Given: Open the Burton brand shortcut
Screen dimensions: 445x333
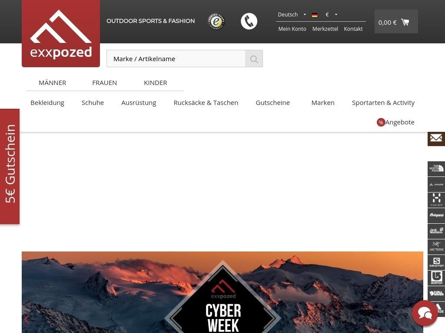Looking at the screenshot, I should click(436, 278).
